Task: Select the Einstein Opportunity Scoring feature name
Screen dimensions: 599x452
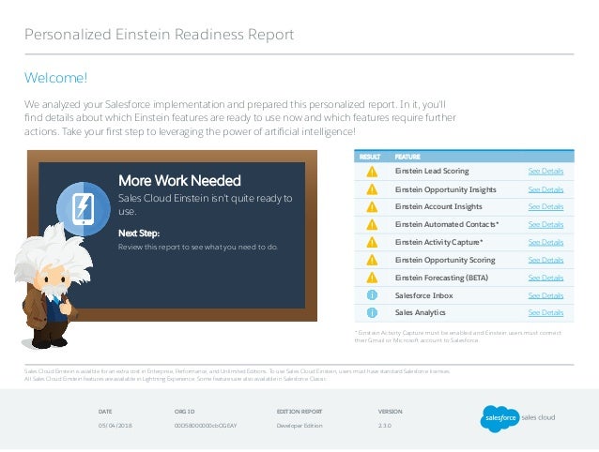Action: tap(445, 260)
